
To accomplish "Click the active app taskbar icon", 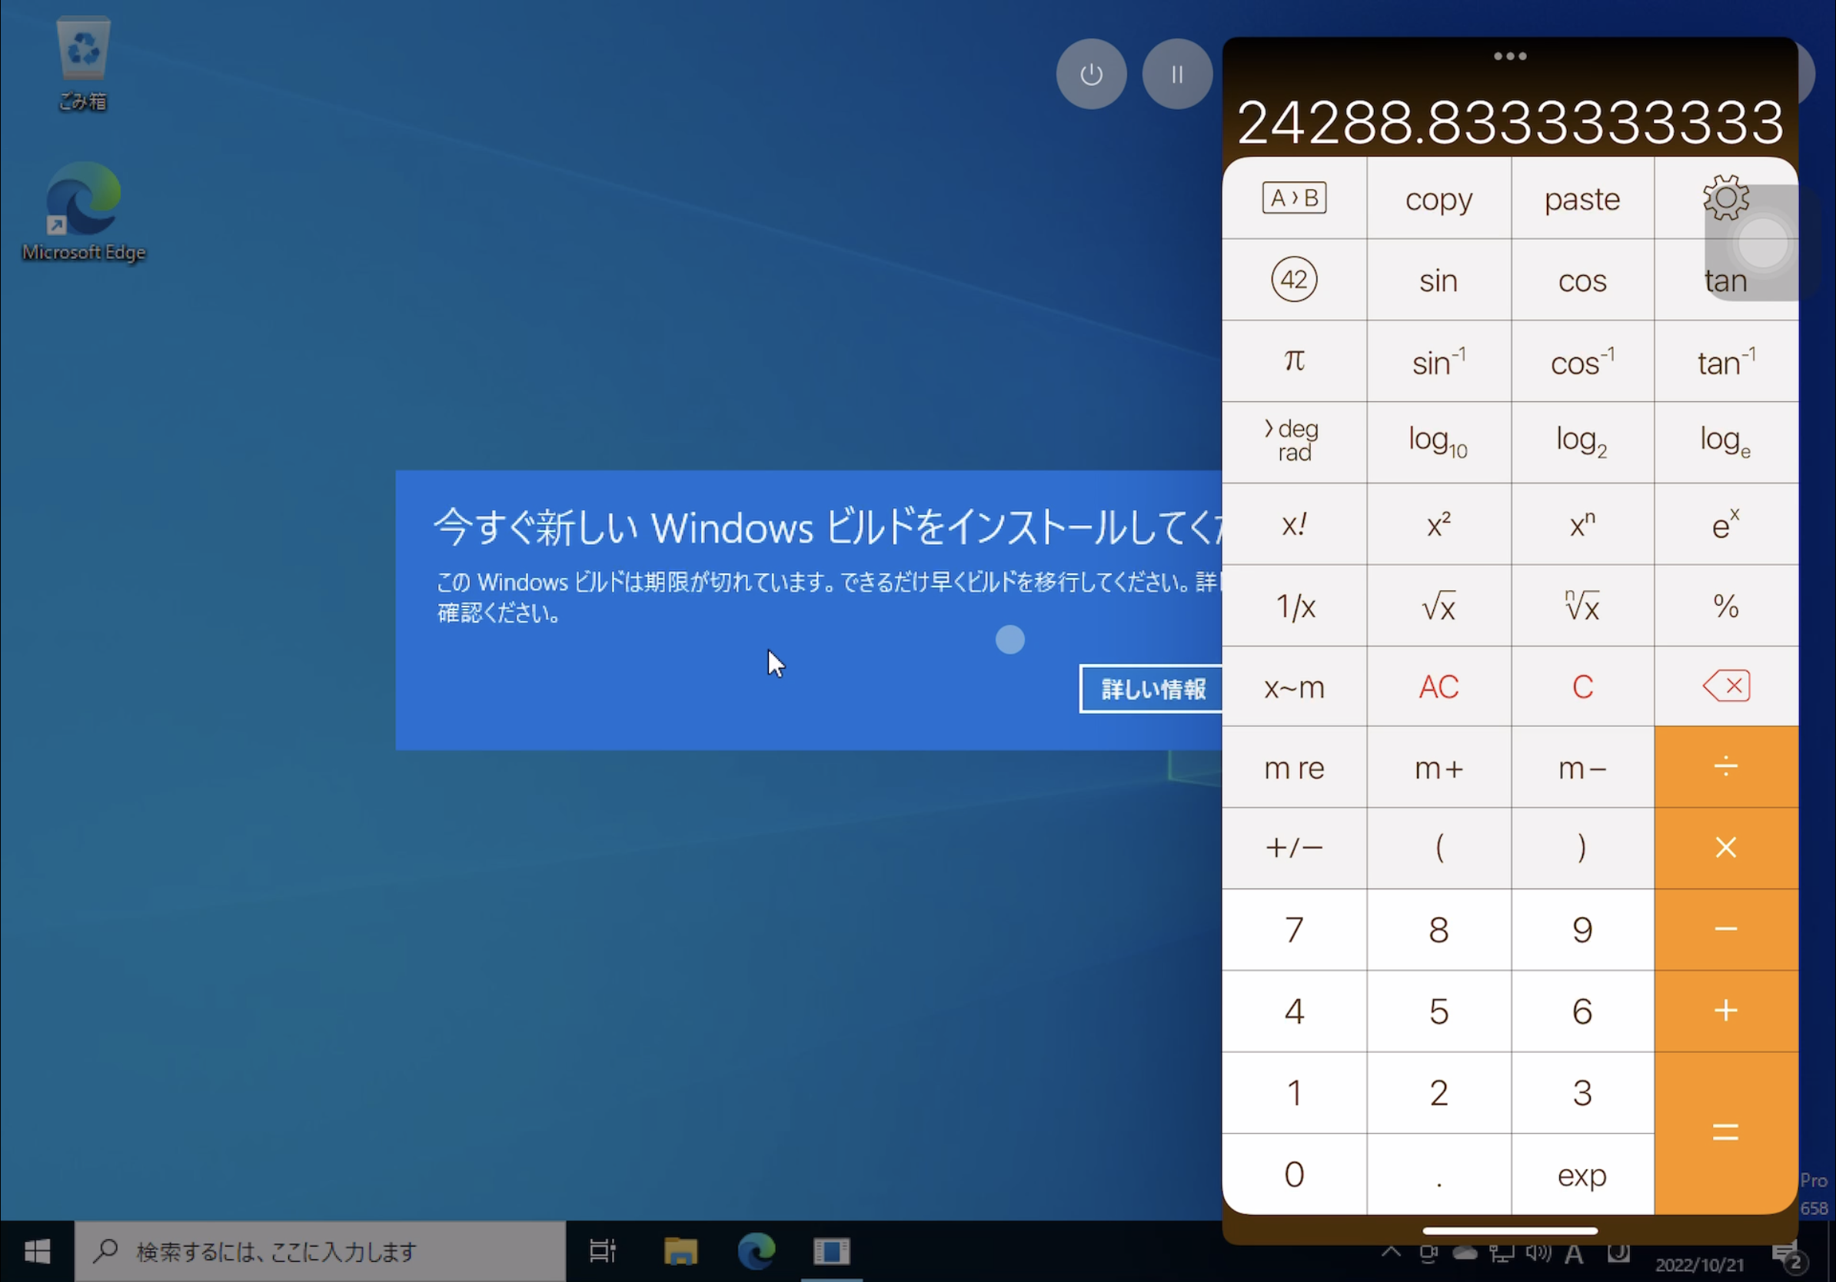I will coord(832,1250).
